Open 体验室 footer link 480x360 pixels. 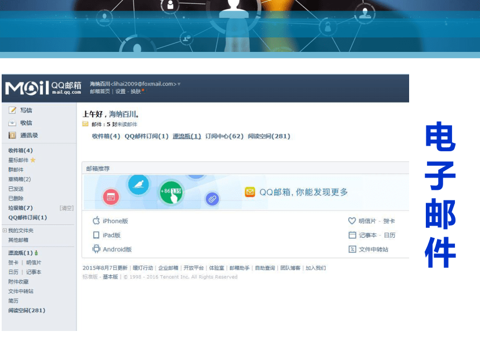(x=217, y=268)
